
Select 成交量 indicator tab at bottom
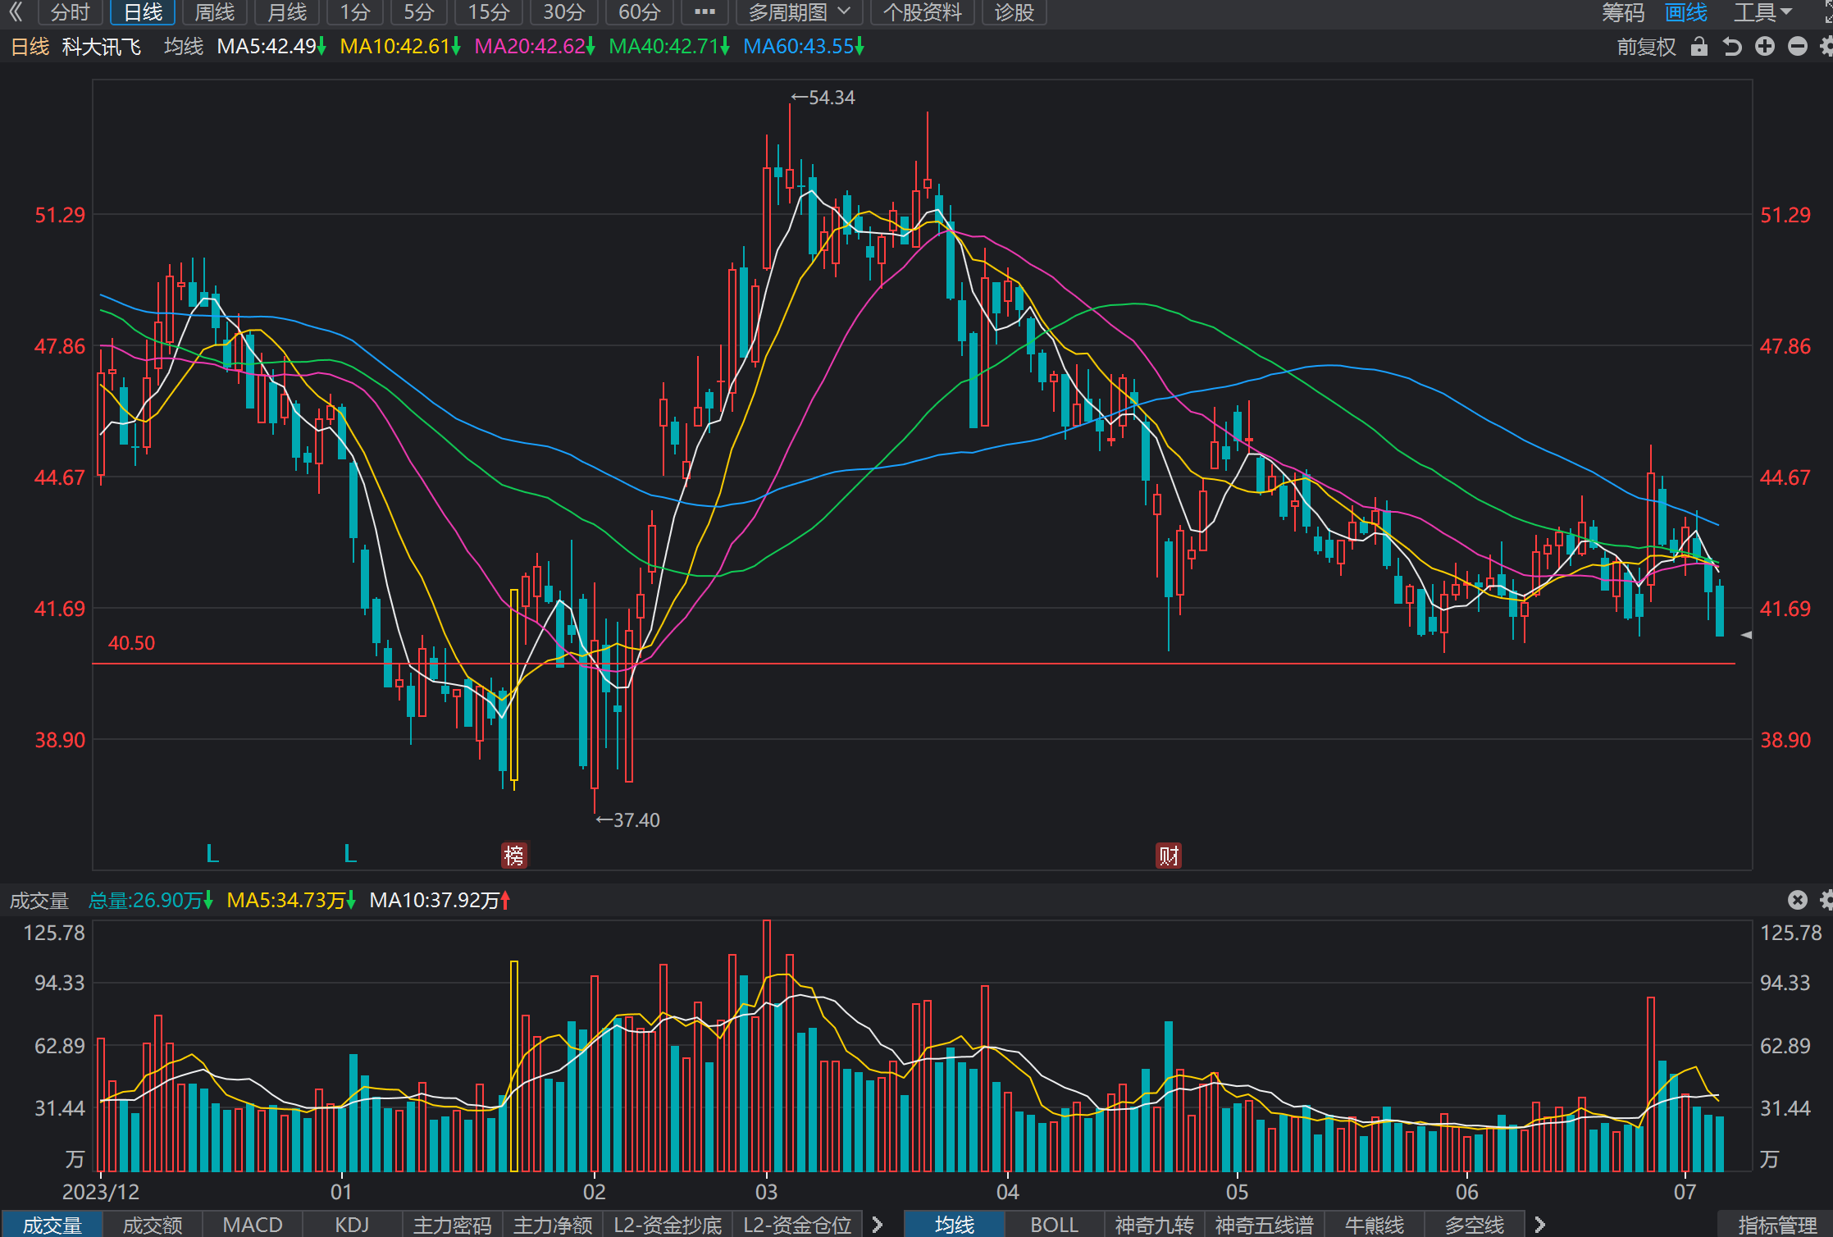pyautogui.click(x=52, y=1225)
